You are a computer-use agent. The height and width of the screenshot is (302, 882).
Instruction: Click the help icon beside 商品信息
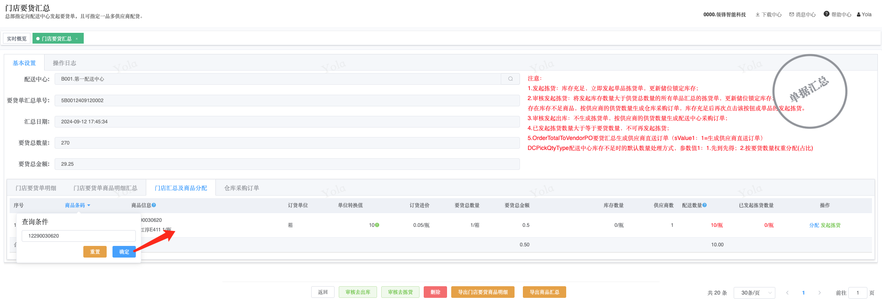154,205
